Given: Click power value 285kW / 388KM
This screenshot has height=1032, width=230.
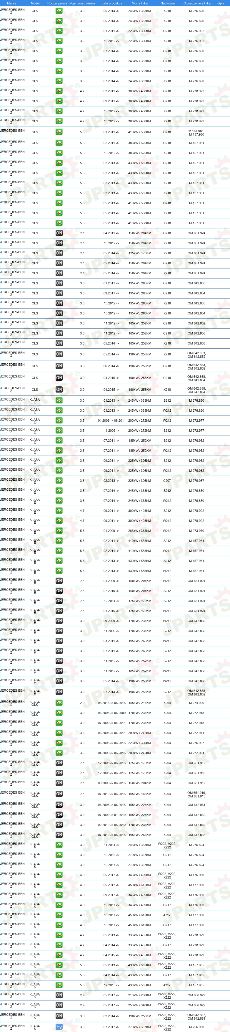Looking at the screenshot, I should pos(140,530).
